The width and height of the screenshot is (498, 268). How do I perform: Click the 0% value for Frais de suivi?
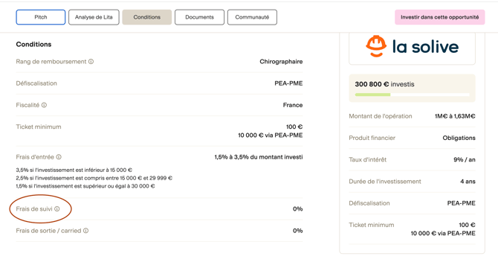(297, 209)
